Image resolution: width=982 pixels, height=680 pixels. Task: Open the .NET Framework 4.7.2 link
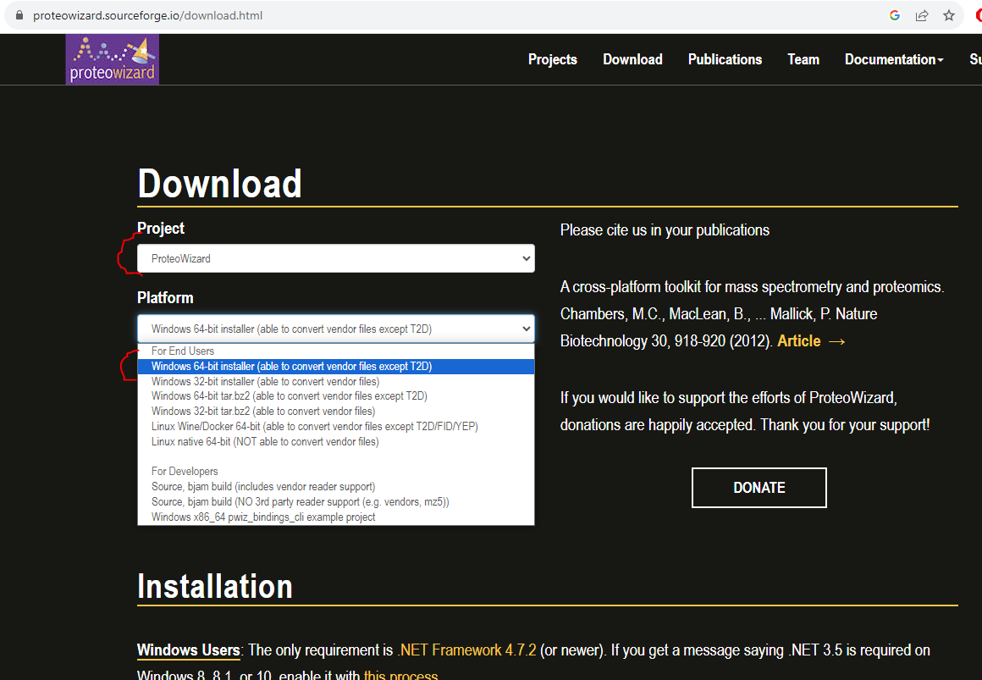[x=466, y=650]
